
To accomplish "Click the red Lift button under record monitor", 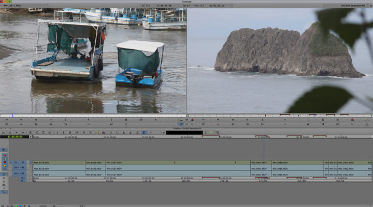I will (352, 120).
